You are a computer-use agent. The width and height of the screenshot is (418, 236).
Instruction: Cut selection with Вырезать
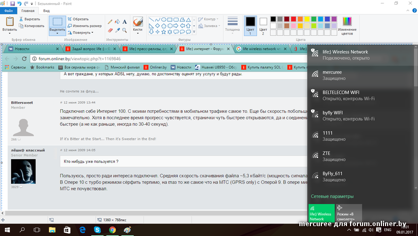(x=30, y=19)
